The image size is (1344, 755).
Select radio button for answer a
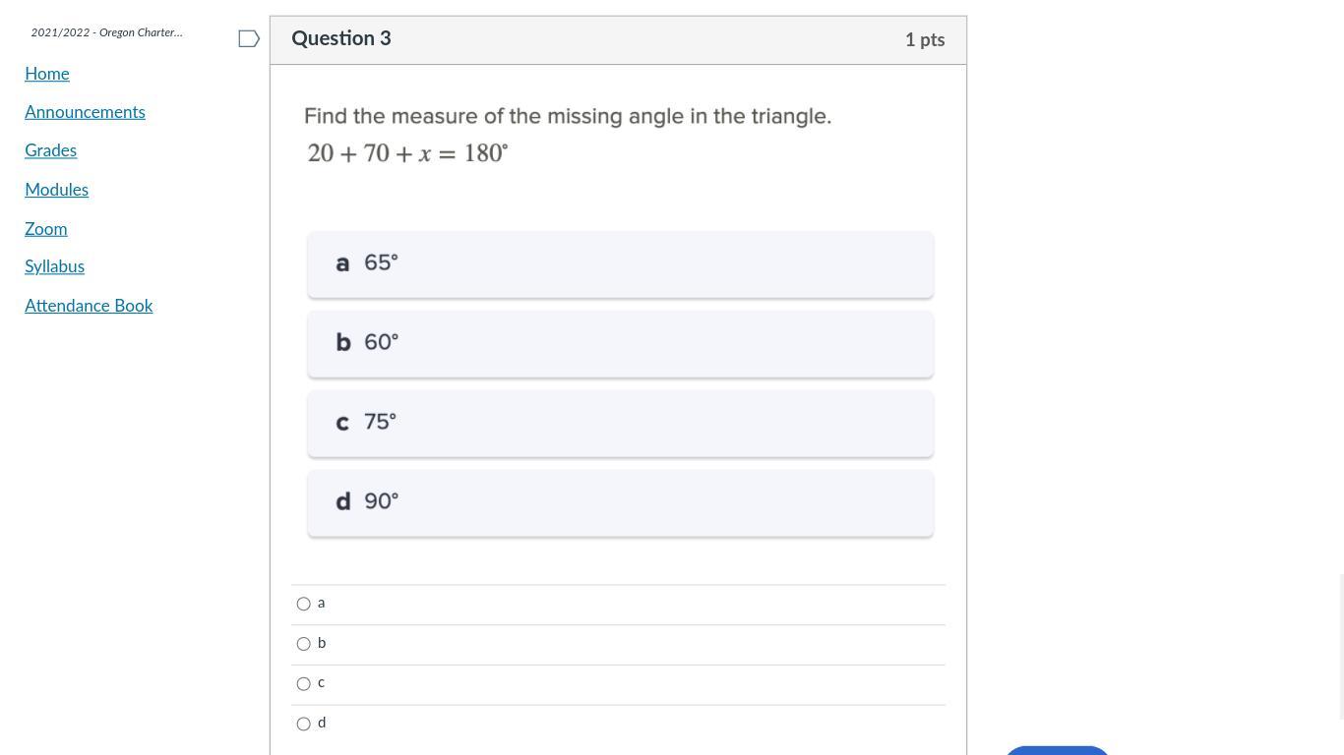tap(304, 604)
